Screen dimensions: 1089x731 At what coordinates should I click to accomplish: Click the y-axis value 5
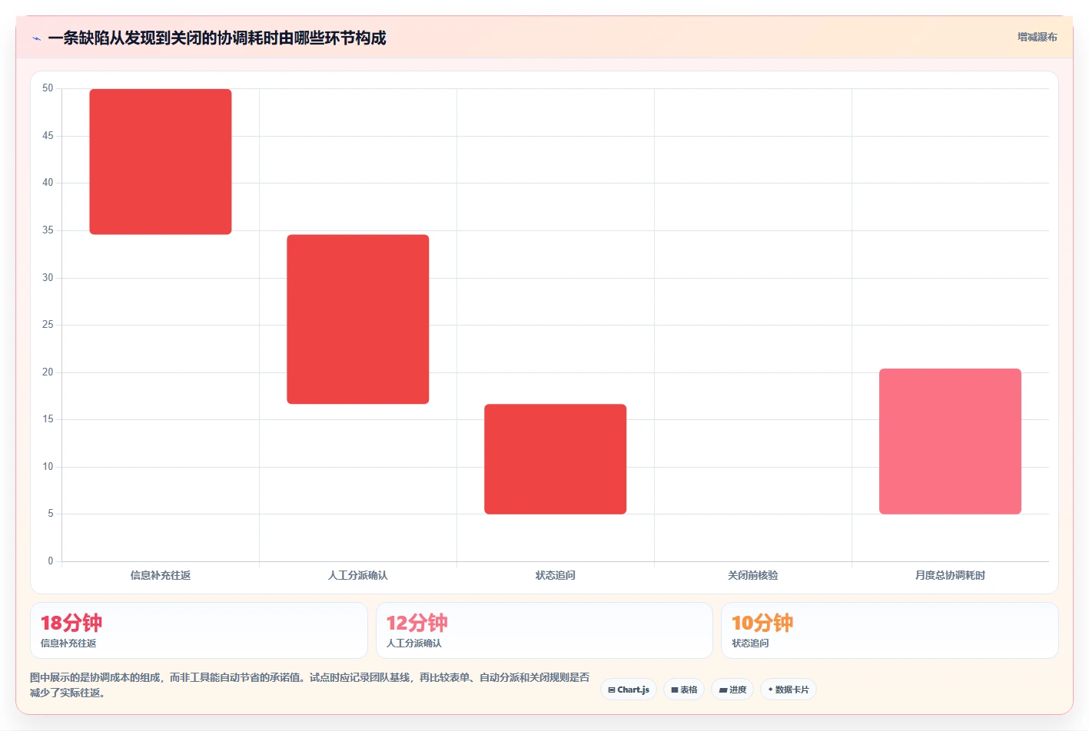point(51,514)
